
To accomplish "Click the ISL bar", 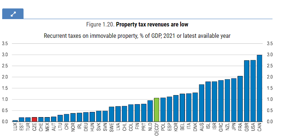I will pyautogui.click(x=208, y=102).
